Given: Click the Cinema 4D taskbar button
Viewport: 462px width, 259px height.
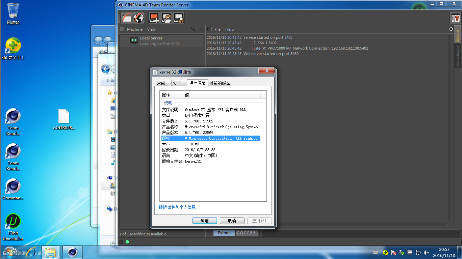Looking at the screenshot, I should click(x=73, y=252).
